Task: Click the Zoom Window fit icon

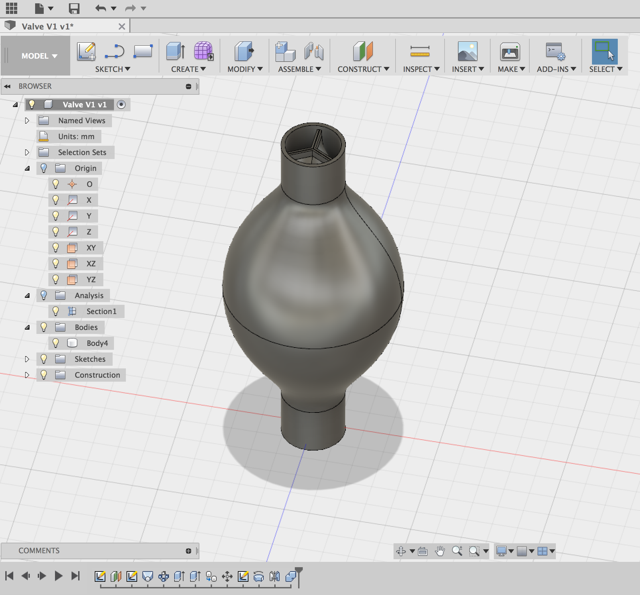Action: (474, 551)
